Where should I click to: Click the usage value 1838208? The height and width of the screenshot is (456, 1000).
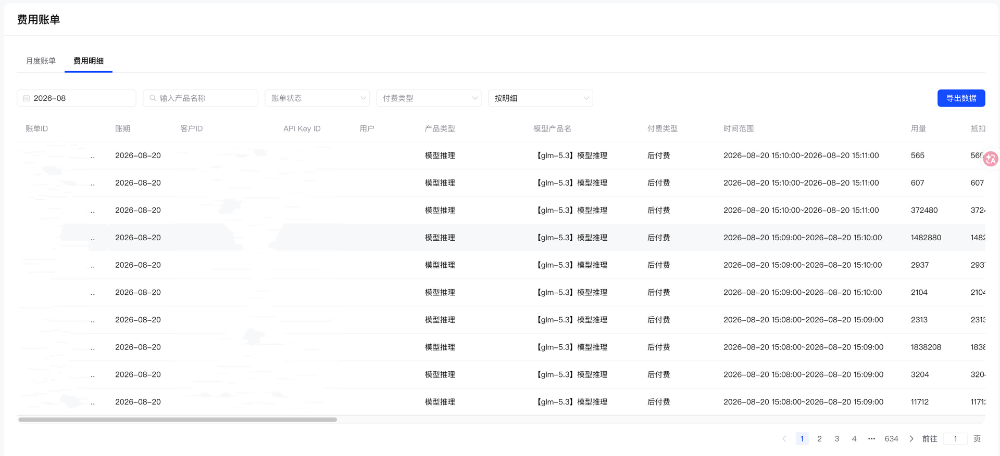926,347
